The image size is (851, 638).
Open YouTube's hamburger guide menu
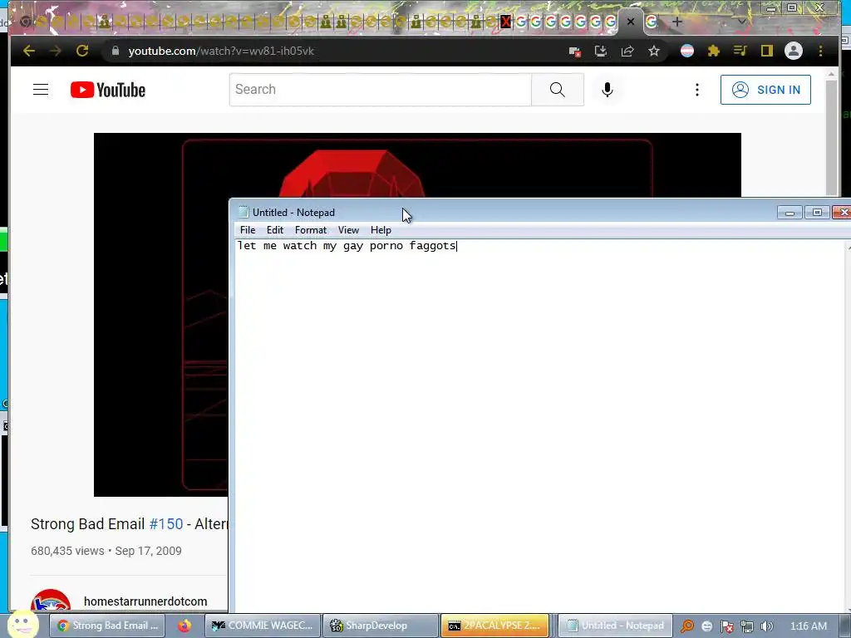pos(41,90)
